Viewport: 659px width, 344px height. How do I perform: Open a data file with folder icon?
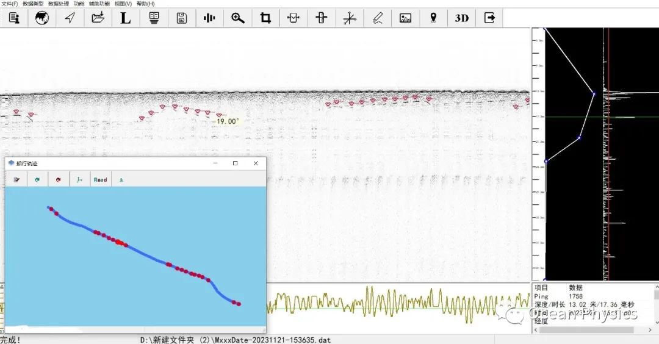point(98,18)
